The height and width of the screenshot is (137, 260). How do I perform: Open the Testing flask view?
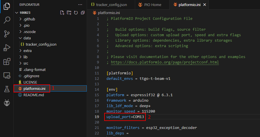point(7,89)
